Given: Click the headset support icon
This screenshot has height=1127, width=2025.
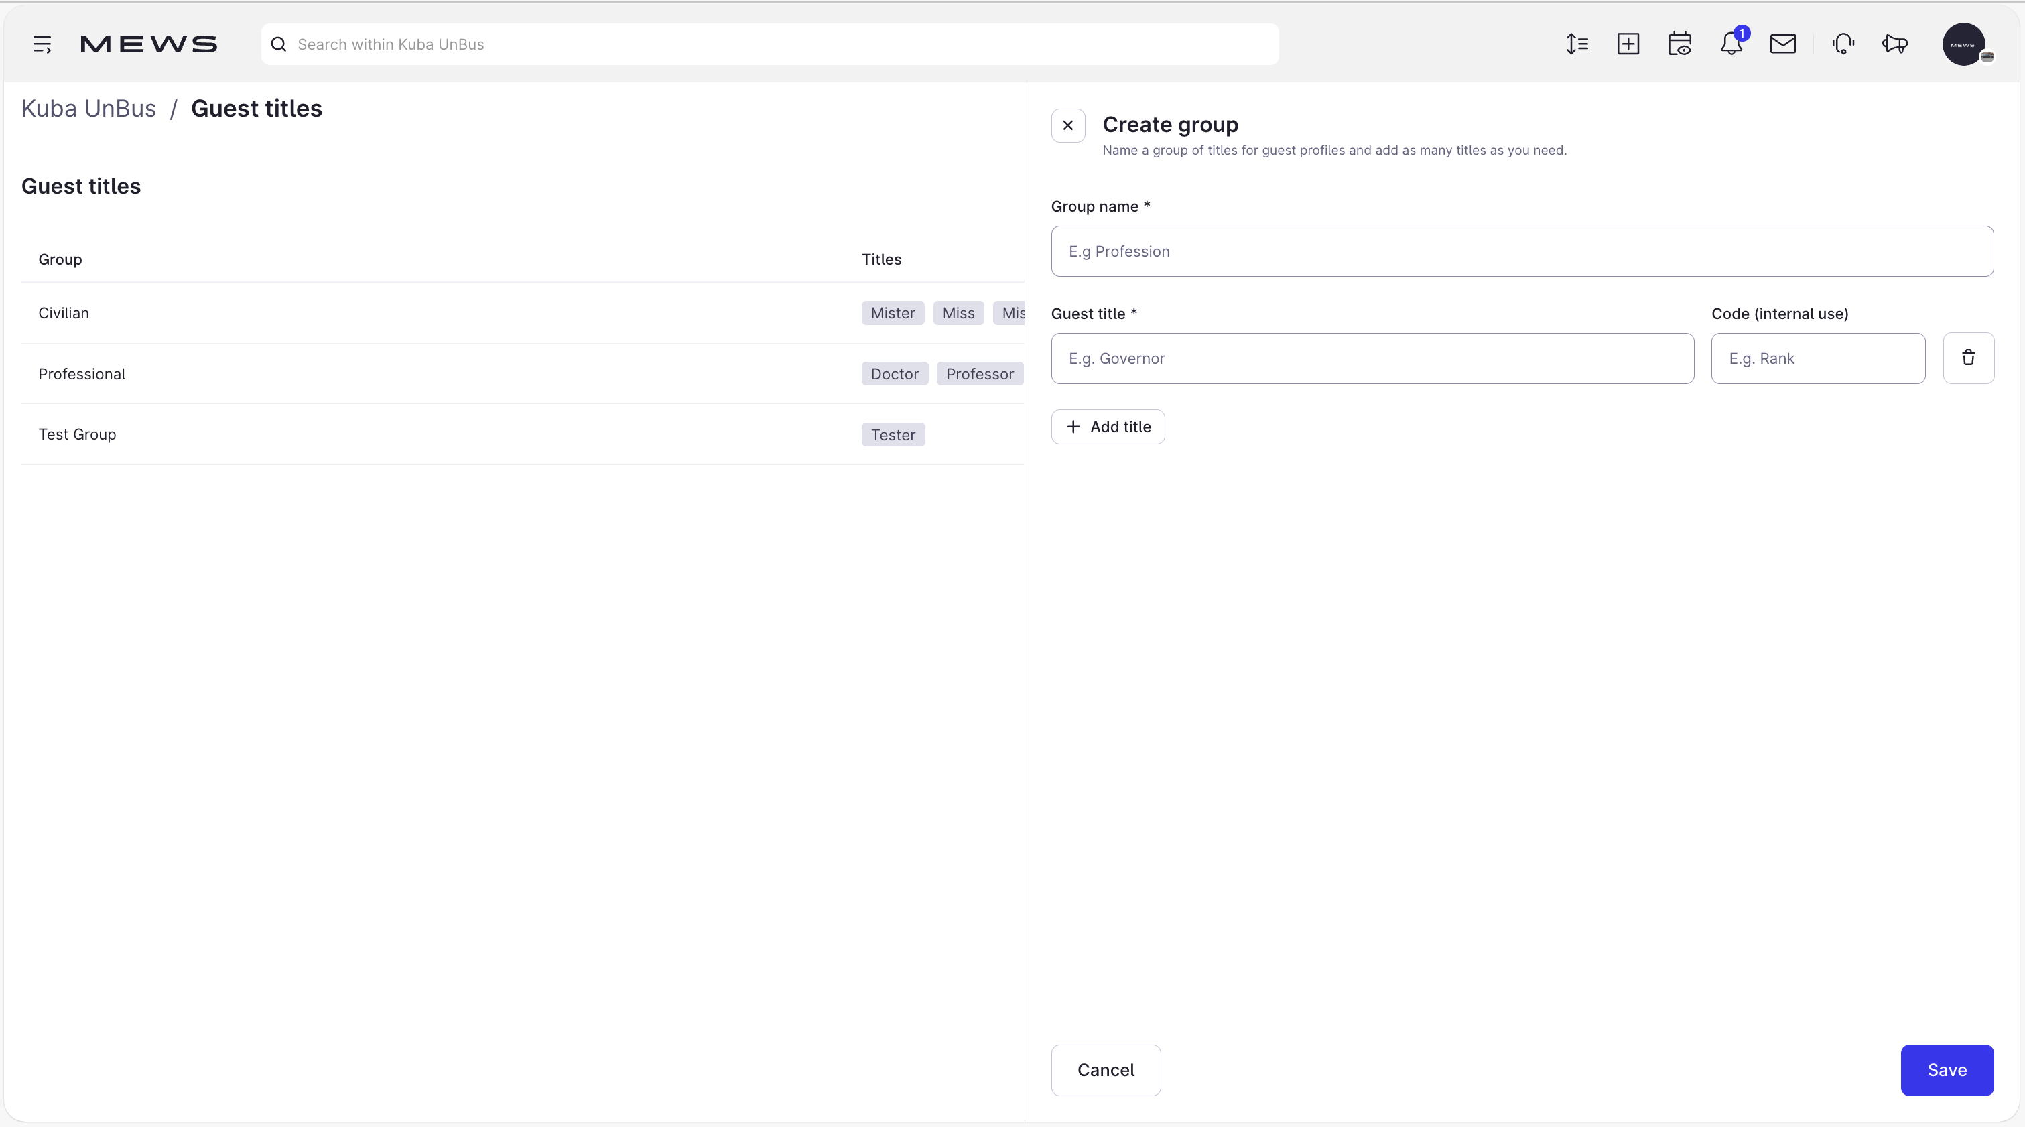Looking at the screenshot, I should click(x=1843, y=44).
